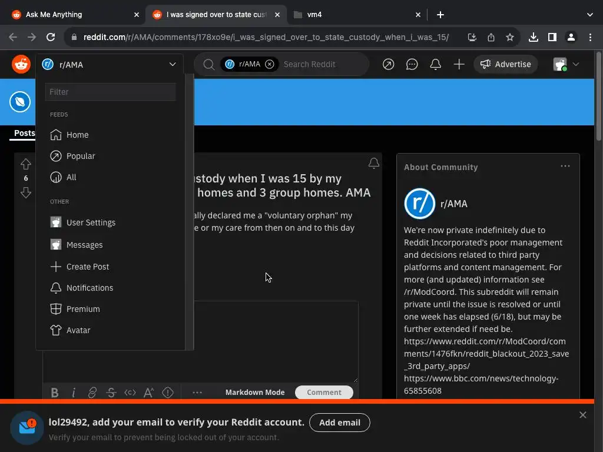Viewport: 603px width, 452px height.
Task: Insert a spoiler tag in comment editor
Action: [168, 393]
